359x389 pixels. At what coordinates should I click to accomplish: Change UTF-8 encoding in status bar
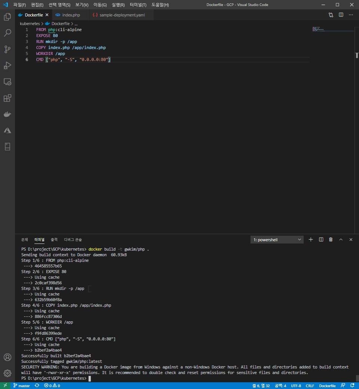[296, 386]
